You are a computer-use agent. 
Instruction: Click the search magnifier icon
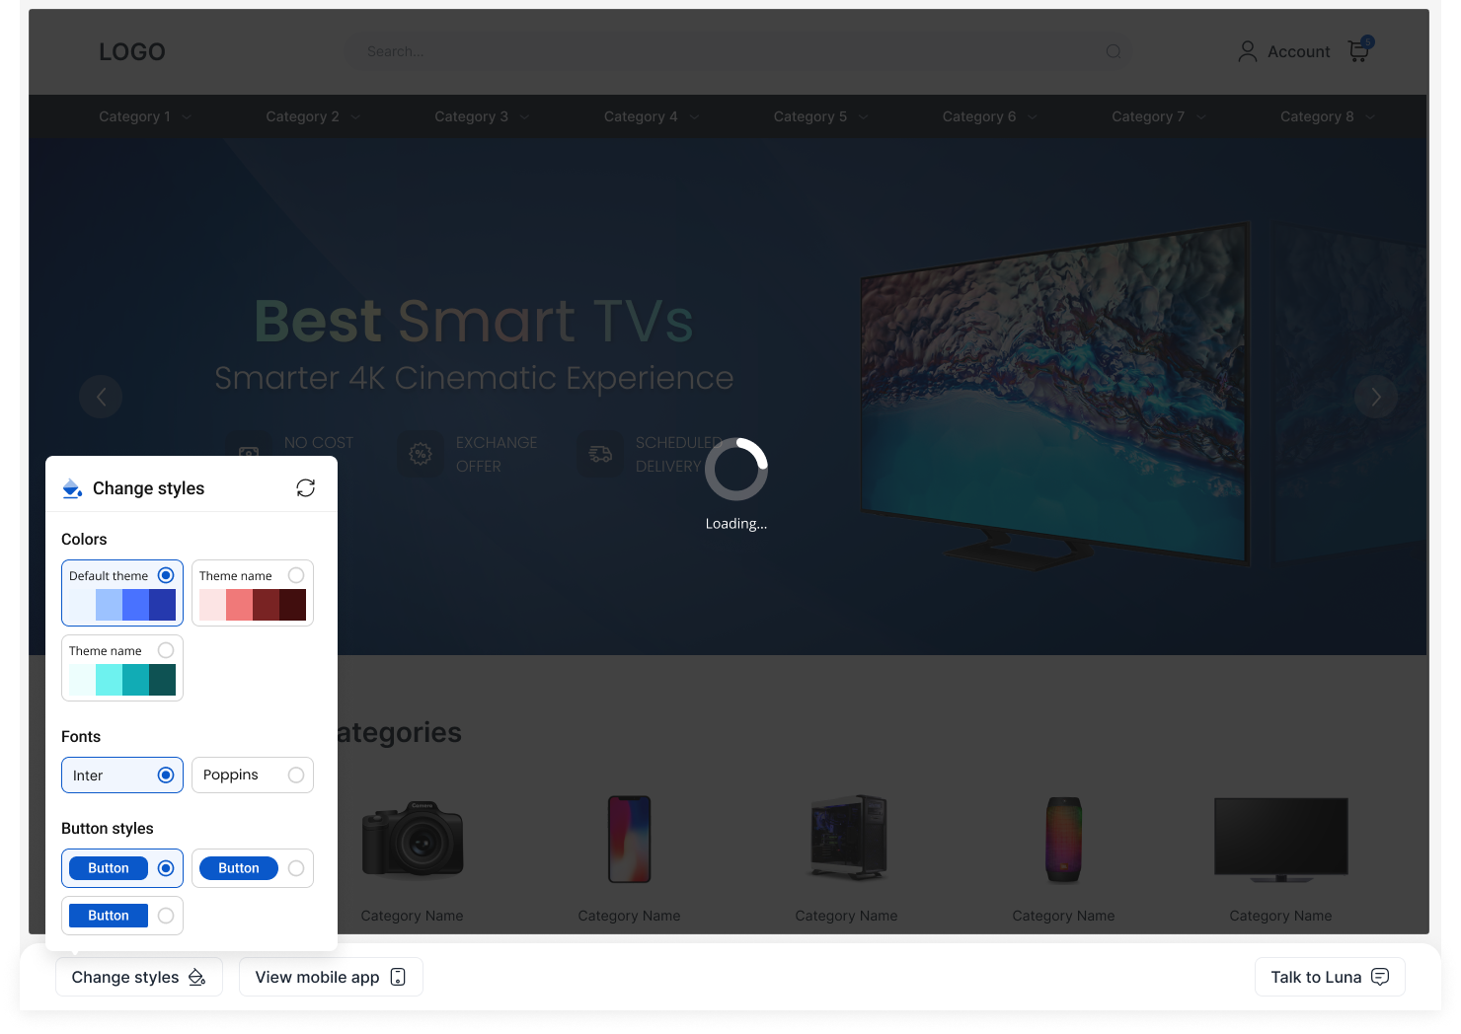point(1114,51)
